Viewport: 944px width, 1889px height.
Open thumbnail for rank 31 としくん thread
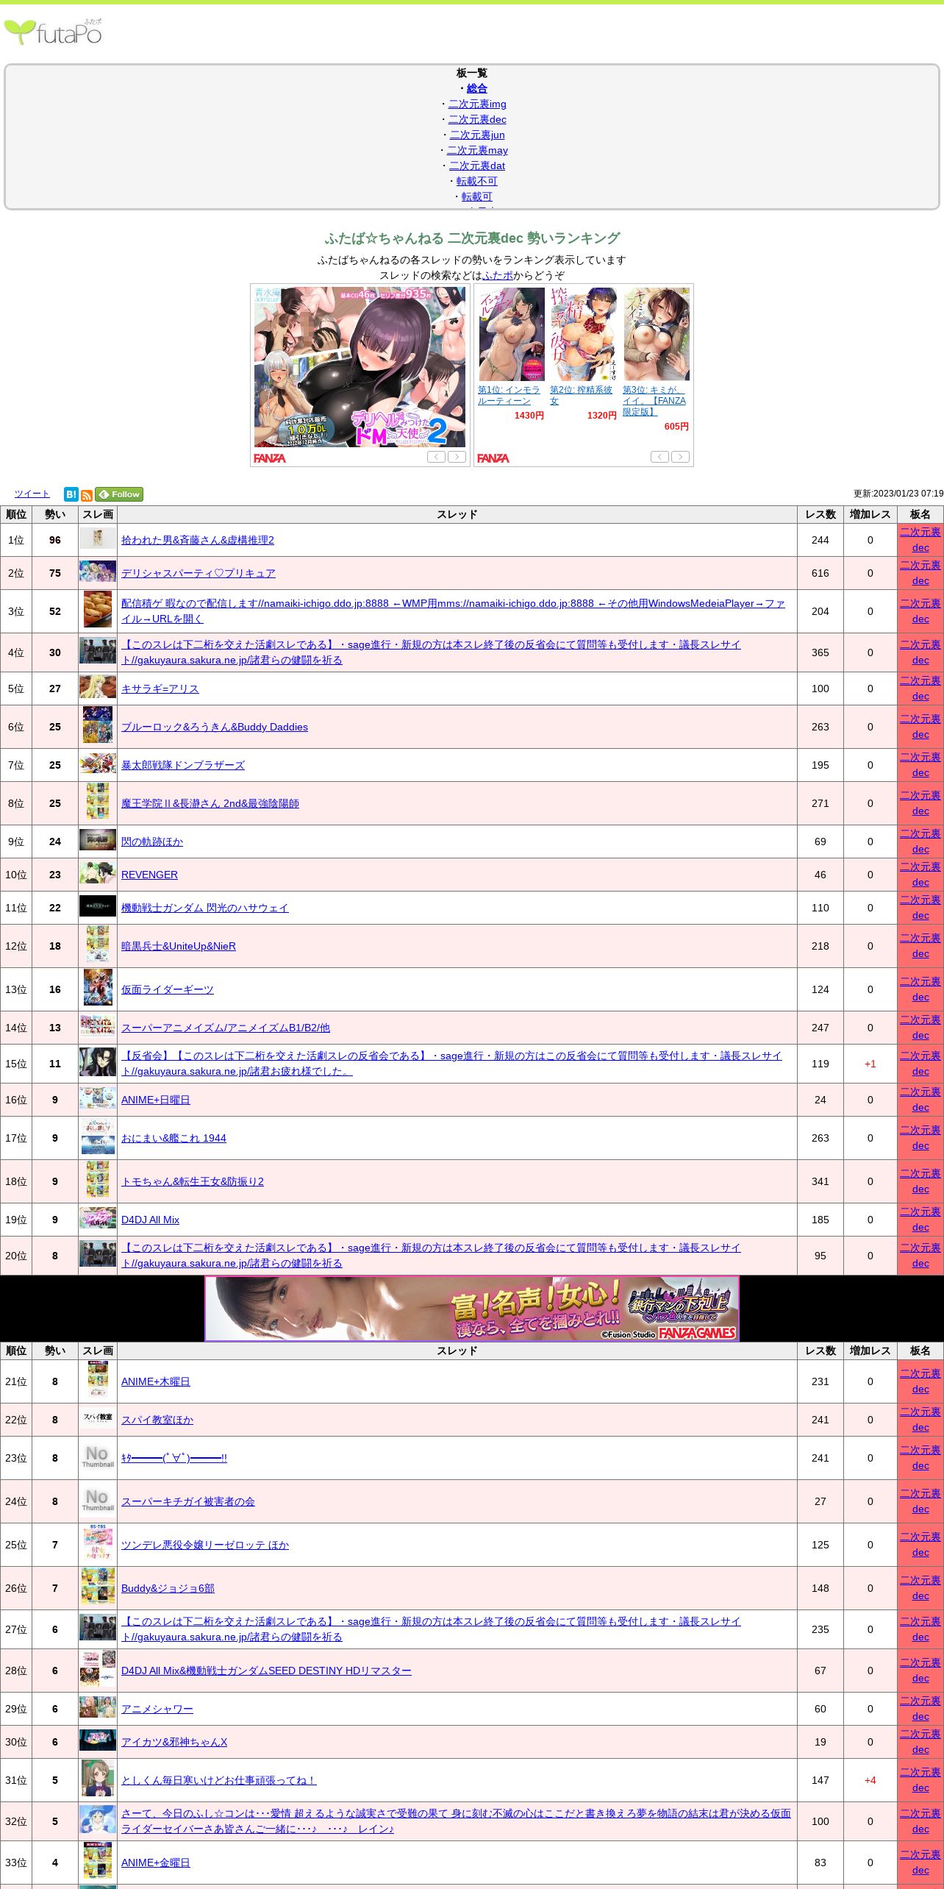click(x=98, y=1779)
